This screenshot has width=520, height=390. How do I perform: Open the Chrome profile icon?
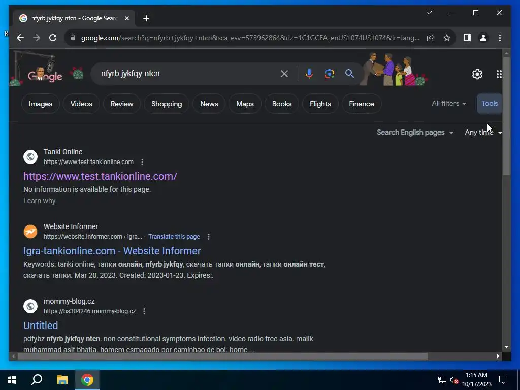point(483,38)
